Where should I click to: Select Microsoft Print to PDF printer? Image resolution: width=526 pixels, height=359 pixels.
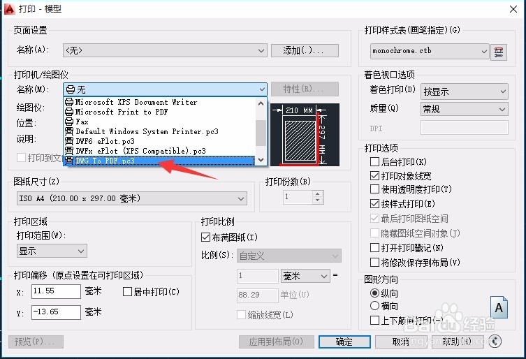pyautogui.click(x=159, y=112)
